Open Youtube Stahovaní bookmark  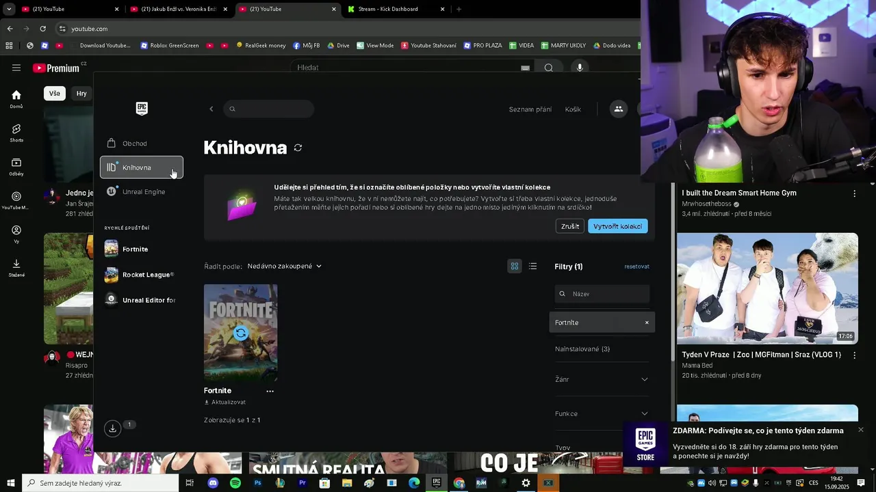[x=429, y=46]
